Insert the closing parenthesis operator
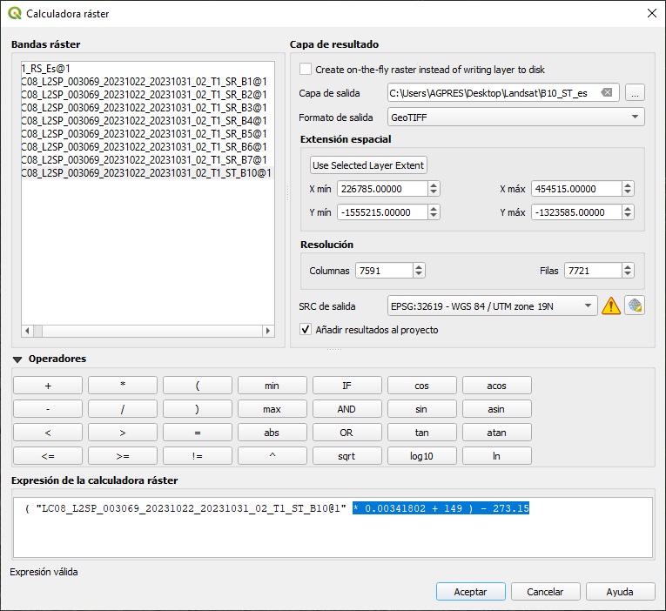Image resolution: width=666 pixels, height=611 pixels. (198, 409)
